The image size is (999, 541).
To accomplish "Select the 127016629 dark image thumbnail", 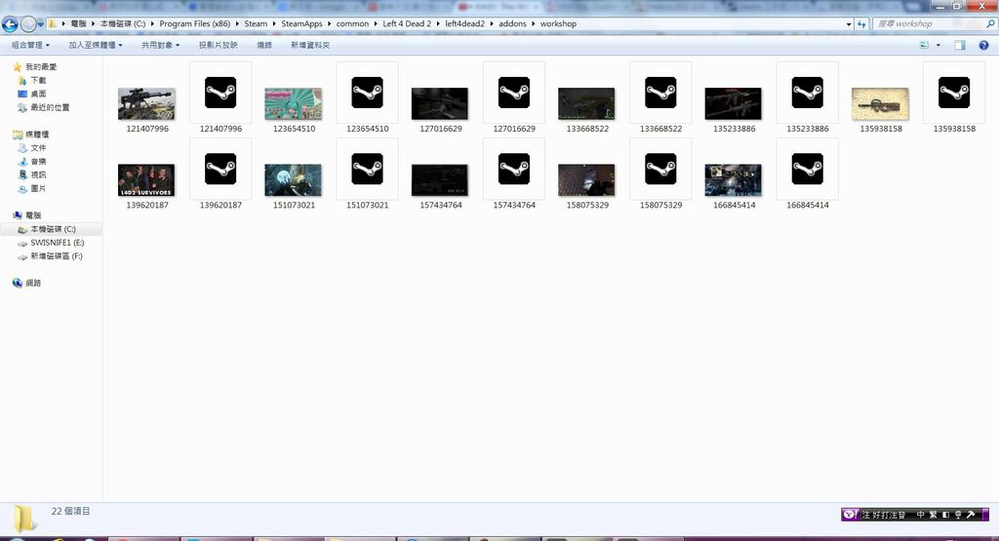I will 440,103.
